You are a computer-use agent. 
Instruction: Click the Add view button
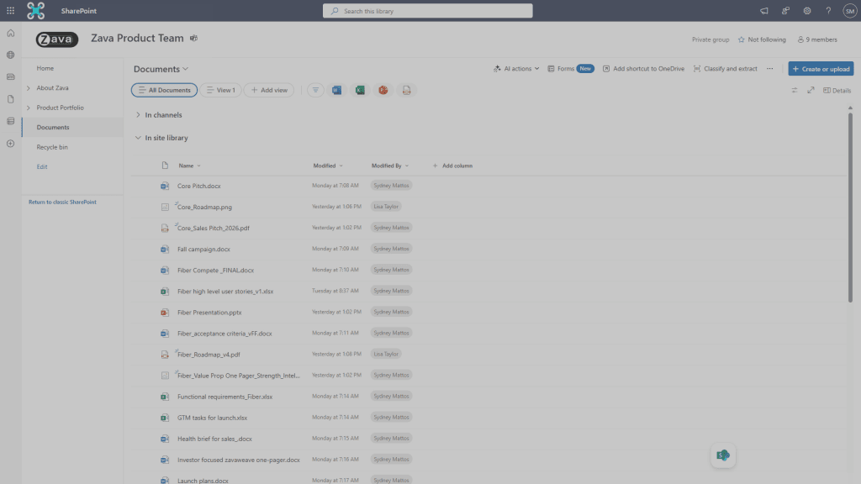click(269, 90)
